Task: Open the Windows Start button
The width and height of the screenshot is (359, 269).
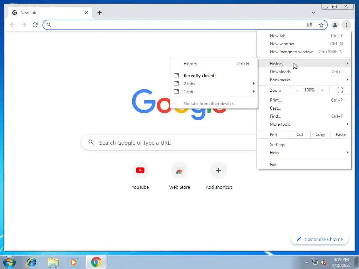Action: tap(9, 262)
